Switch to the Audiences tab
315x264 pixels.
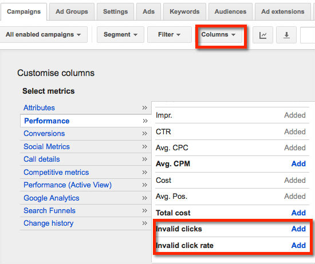coord(230,11)
